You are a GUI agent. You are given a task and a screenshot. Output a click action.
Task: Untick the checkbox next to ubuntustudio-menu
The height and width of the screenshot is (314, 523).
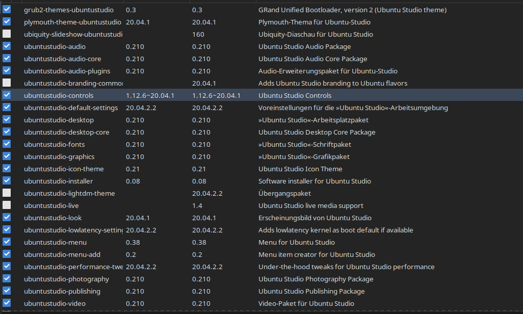[7, 242]
